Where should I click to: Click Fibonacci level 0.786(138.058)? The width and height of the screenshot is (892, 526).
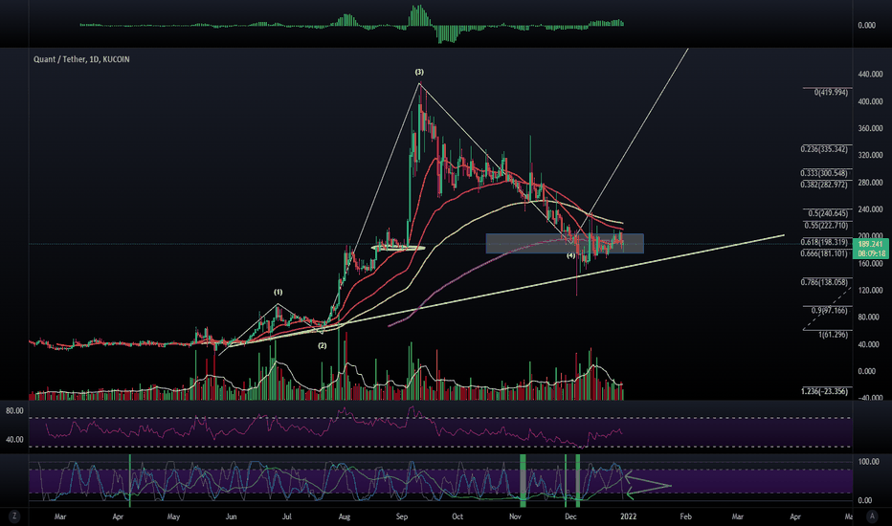(824, 282)
